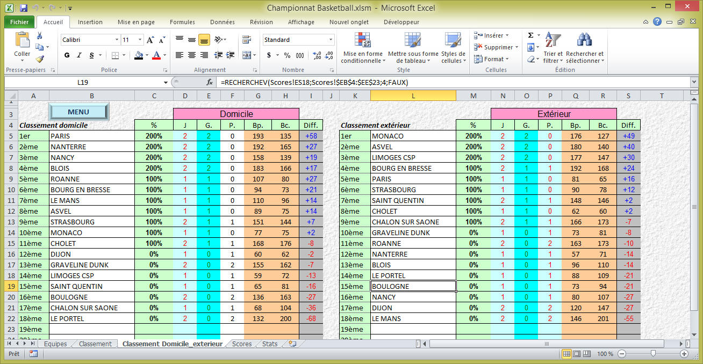Select cell with MONACO in Classement extérieur
This screenshot has height=364, width=703.
413,136
